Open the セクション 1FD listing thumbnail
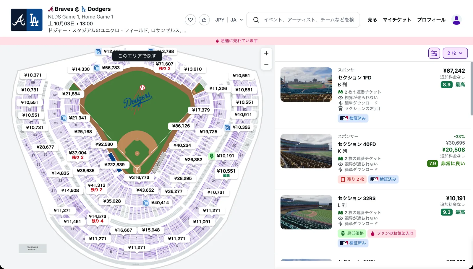Viewport: 473px width, 269px height. click(306, 84)
